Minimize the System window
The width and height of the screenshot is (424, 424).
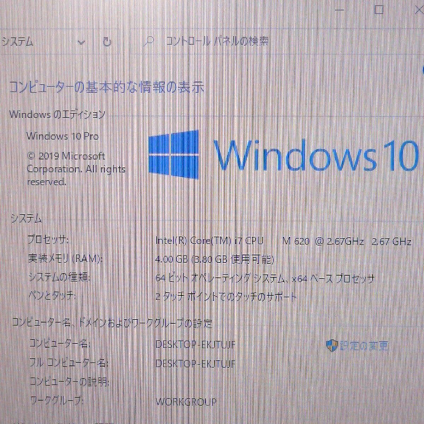[x=339, y=10]
